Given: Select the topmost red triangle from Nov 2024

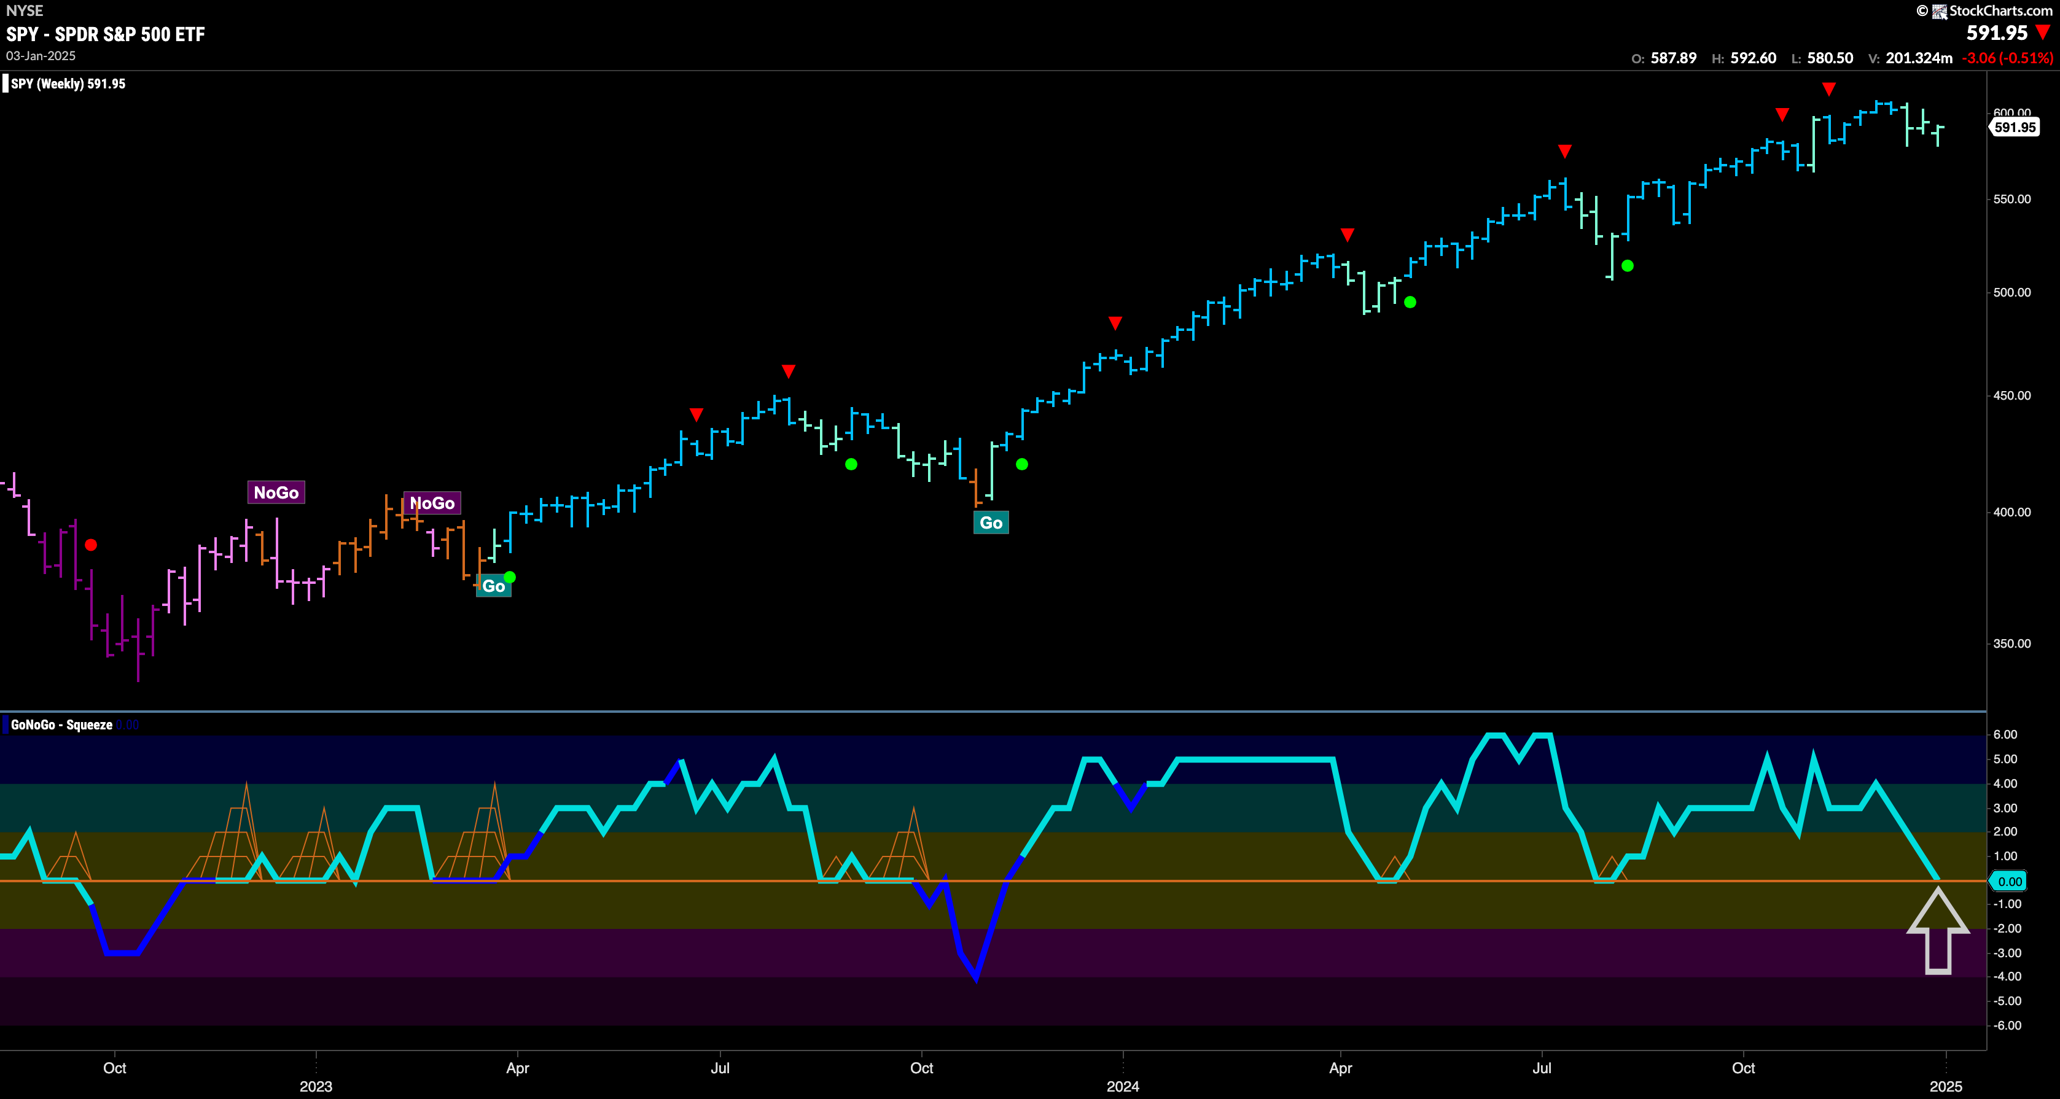Looking at the screenshot, I should coord(1829,89).
